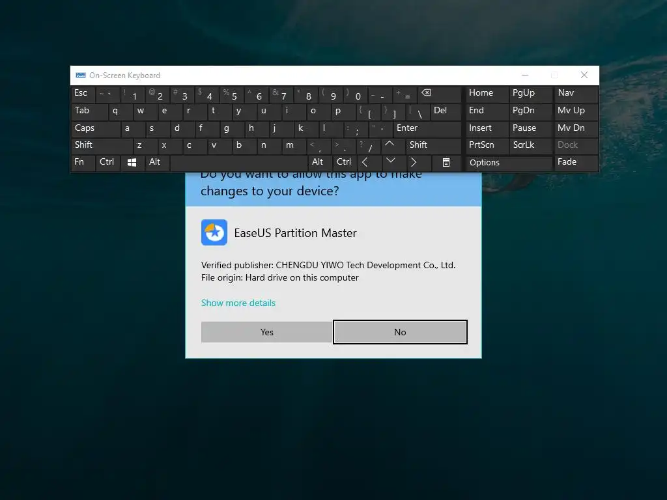Click the Mv Dn key
Viewport: 667px width, 500px height.
click(x=576, y=128)
